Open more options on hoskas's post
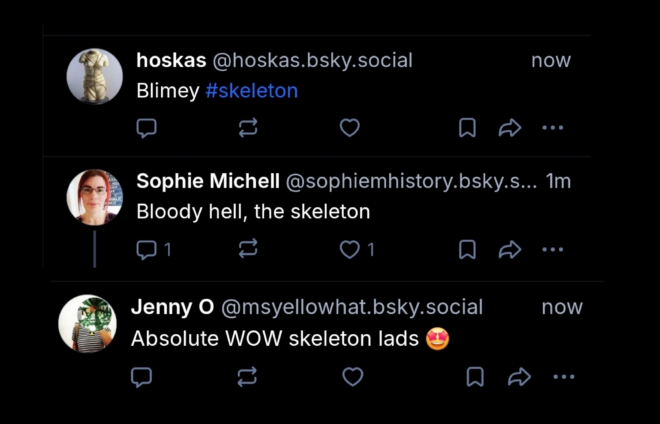Image resolution: width=660 pixels, height=424 pixels. pyautogui.click(x=553, y=128)
